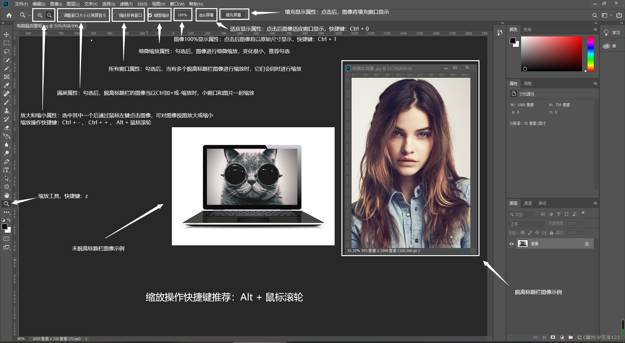Switch to the 路径 tab

pos(542,203)
